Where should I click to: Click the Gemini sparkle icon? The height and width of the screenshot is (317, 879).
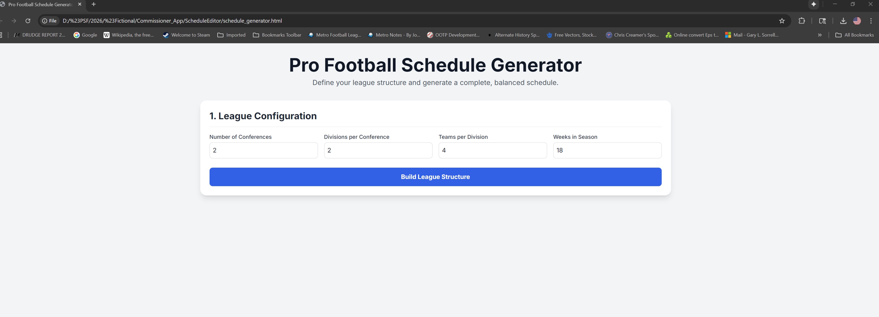(813, 4)
